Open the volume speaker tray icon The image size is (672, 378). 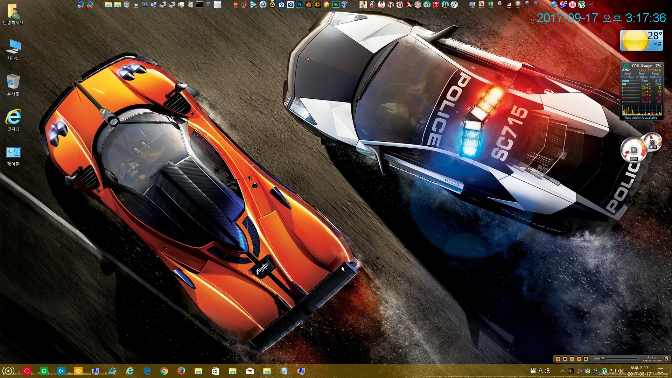click(621, 371)
